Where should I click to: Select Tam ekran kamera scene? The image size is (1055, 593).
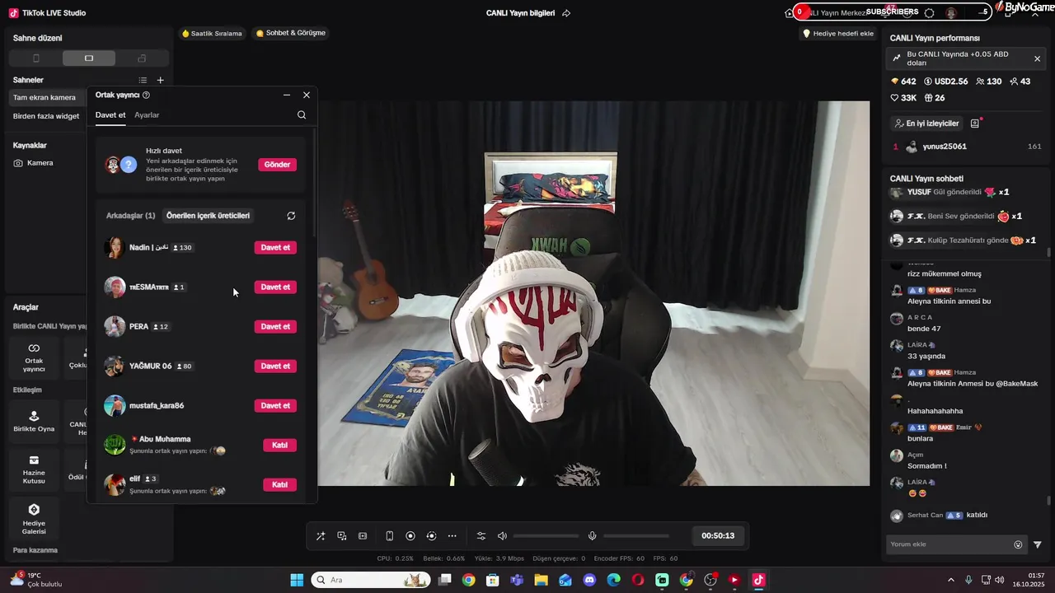48,97
